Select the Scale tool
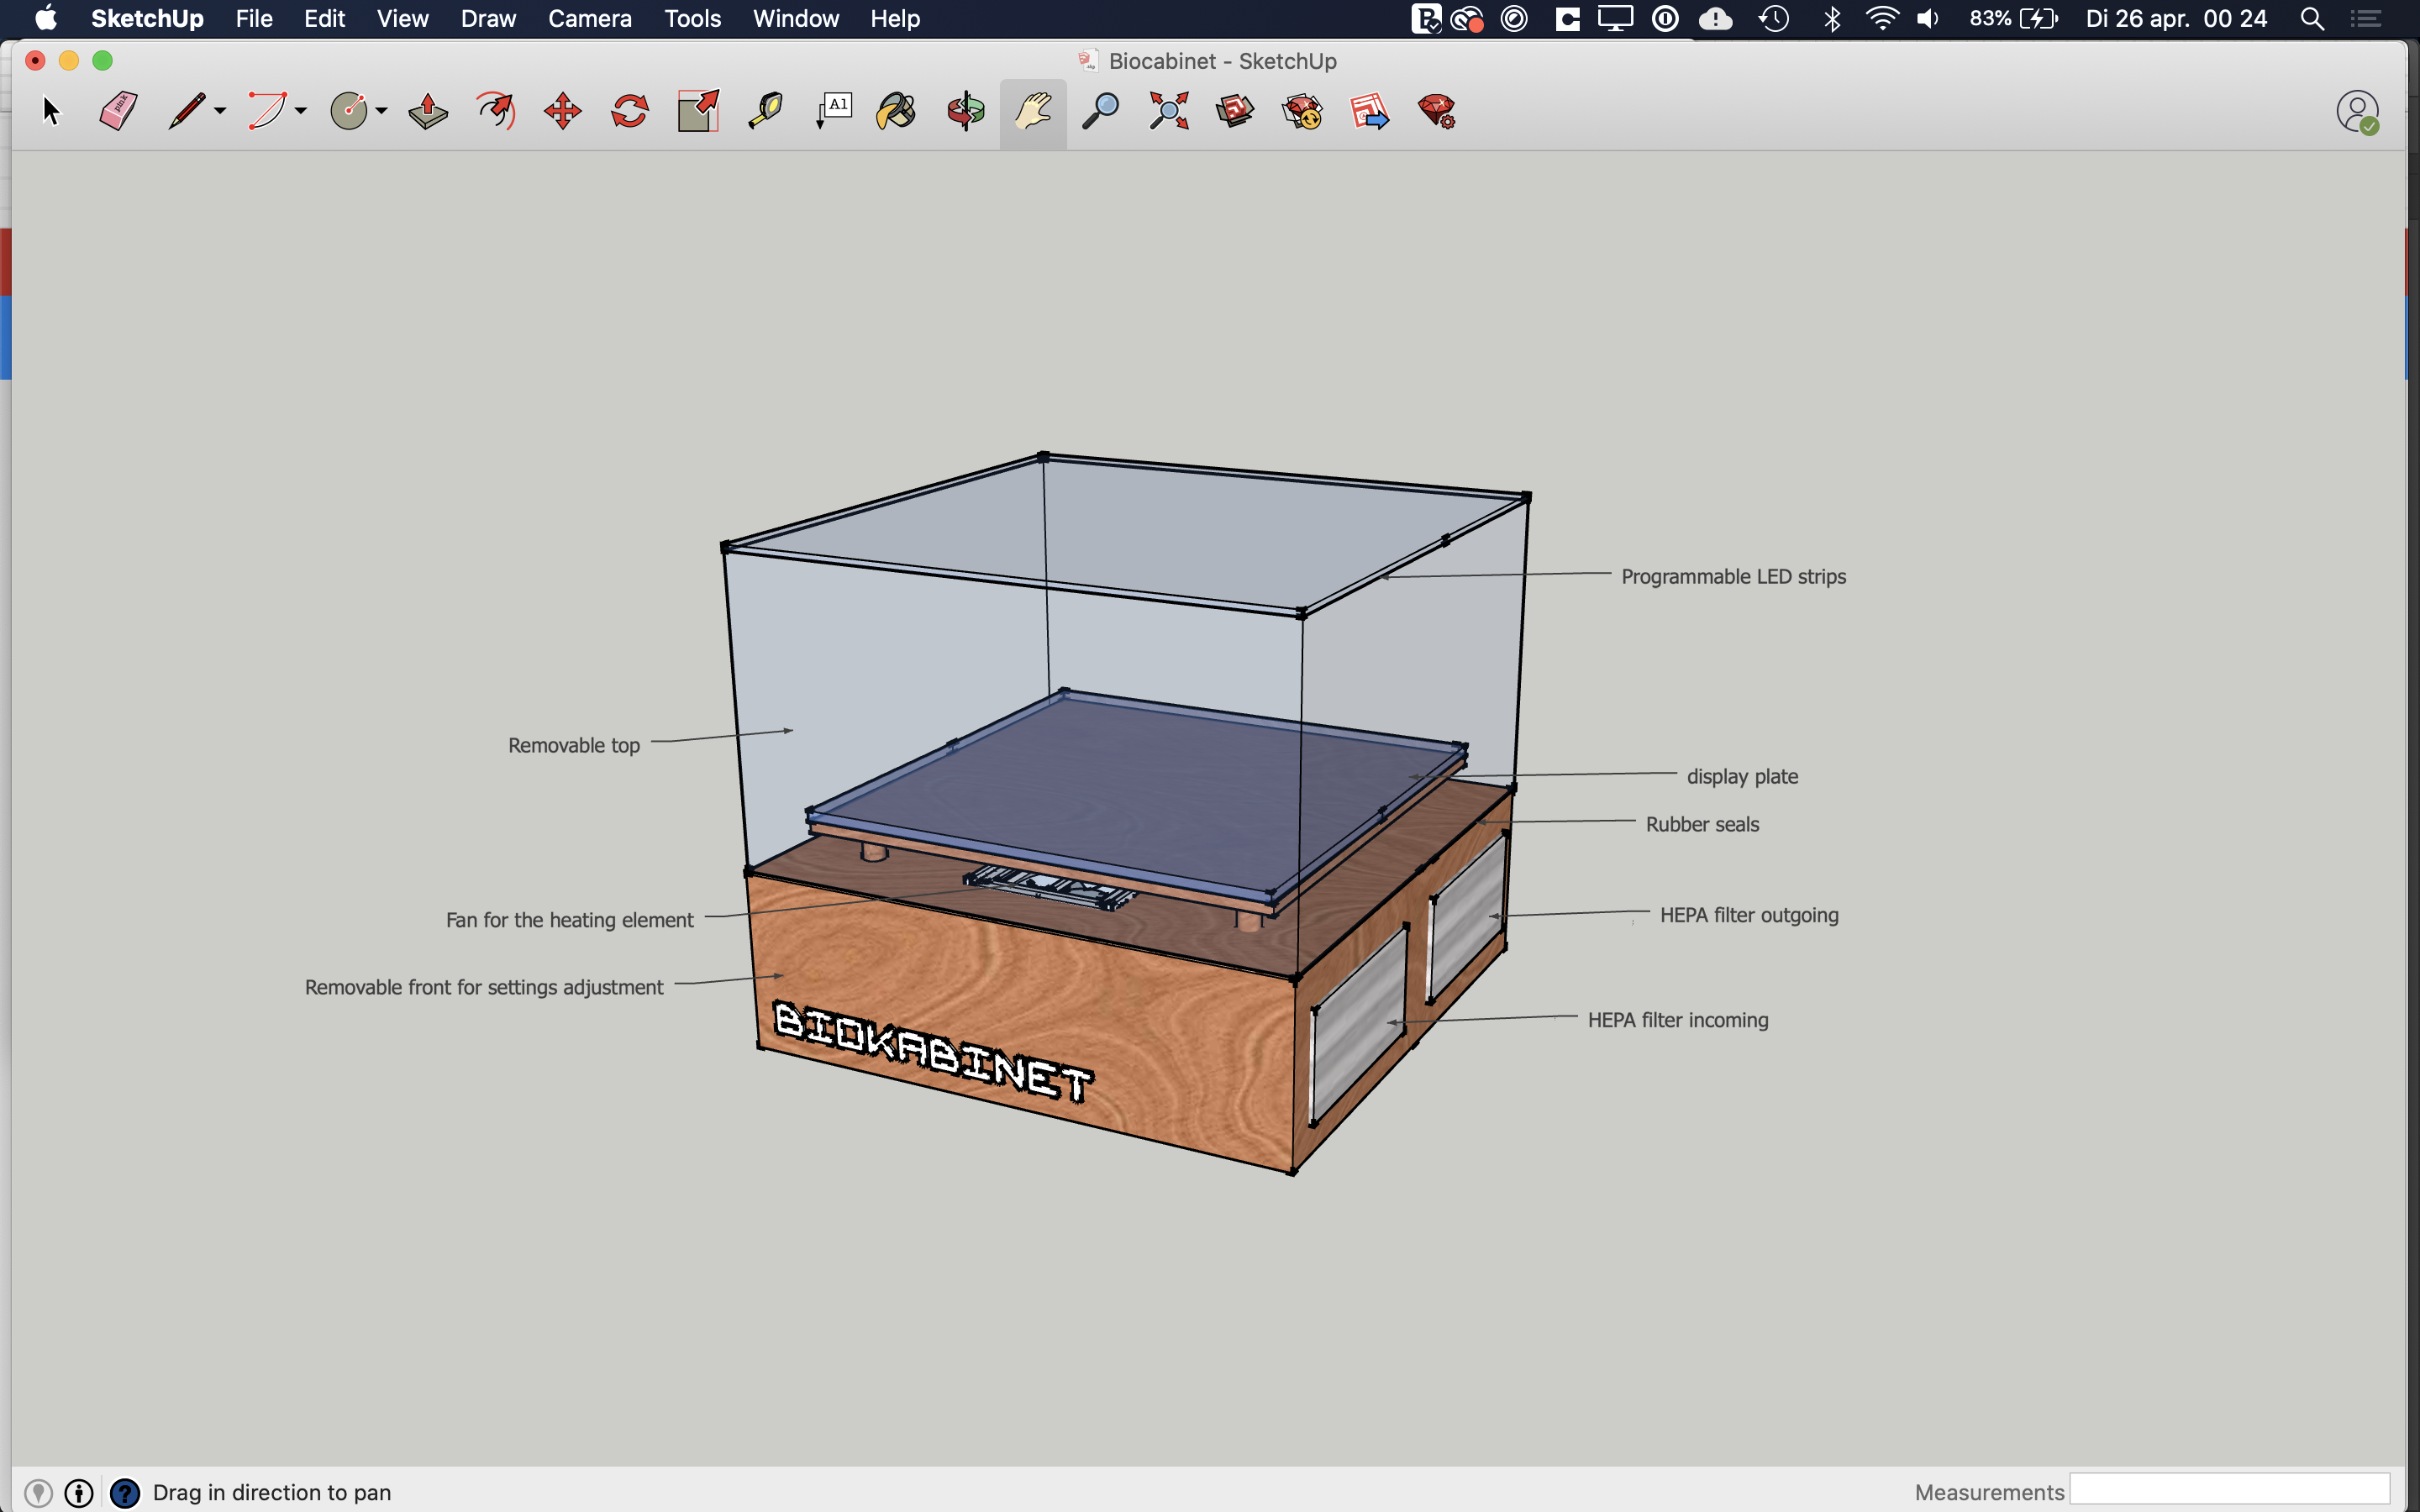 pyautogui.click(x=698, y=111)
